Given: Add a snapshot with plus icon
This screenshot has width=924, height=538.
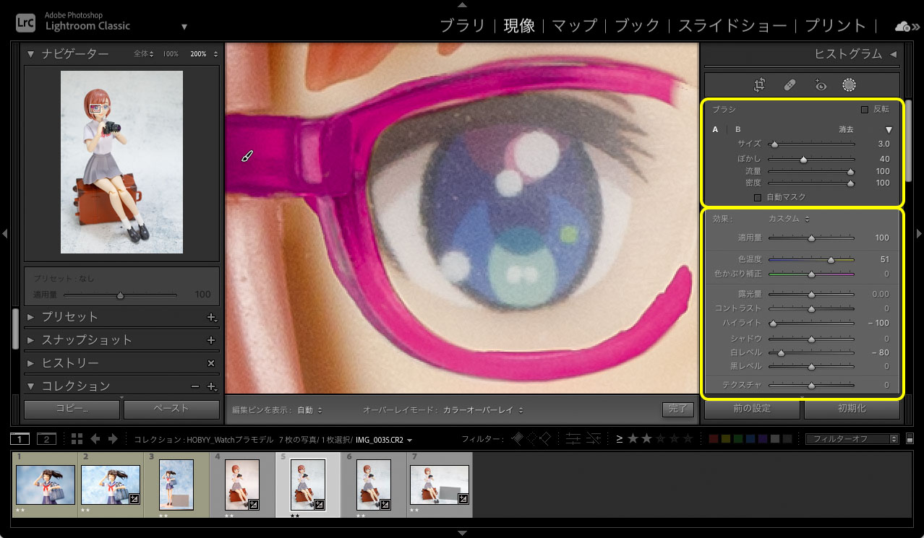Looking at the screenshot, I should coord(212,340).
